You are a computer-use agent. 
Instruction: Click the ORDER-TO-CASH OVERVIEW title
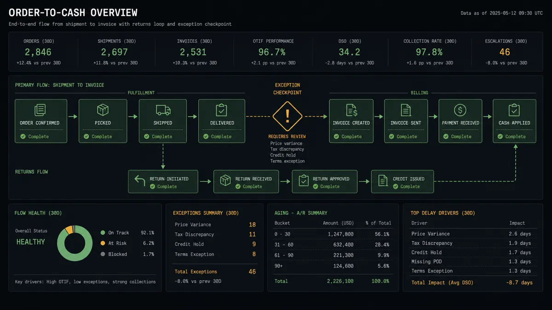73,13
